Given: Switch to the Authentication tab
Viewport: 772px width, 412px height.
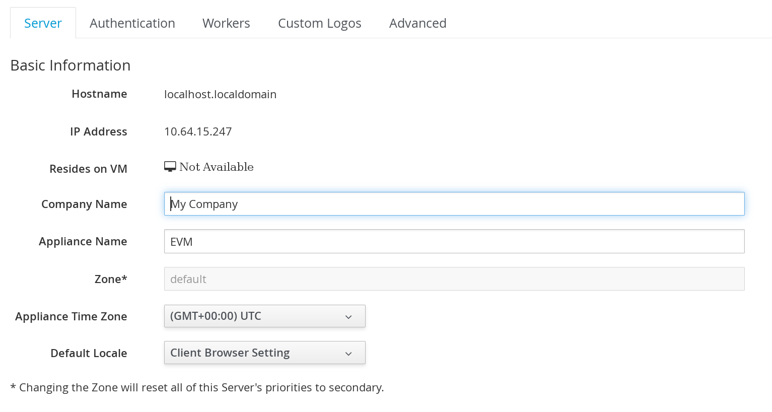Looking at the screenshot, I should point(132,23).
